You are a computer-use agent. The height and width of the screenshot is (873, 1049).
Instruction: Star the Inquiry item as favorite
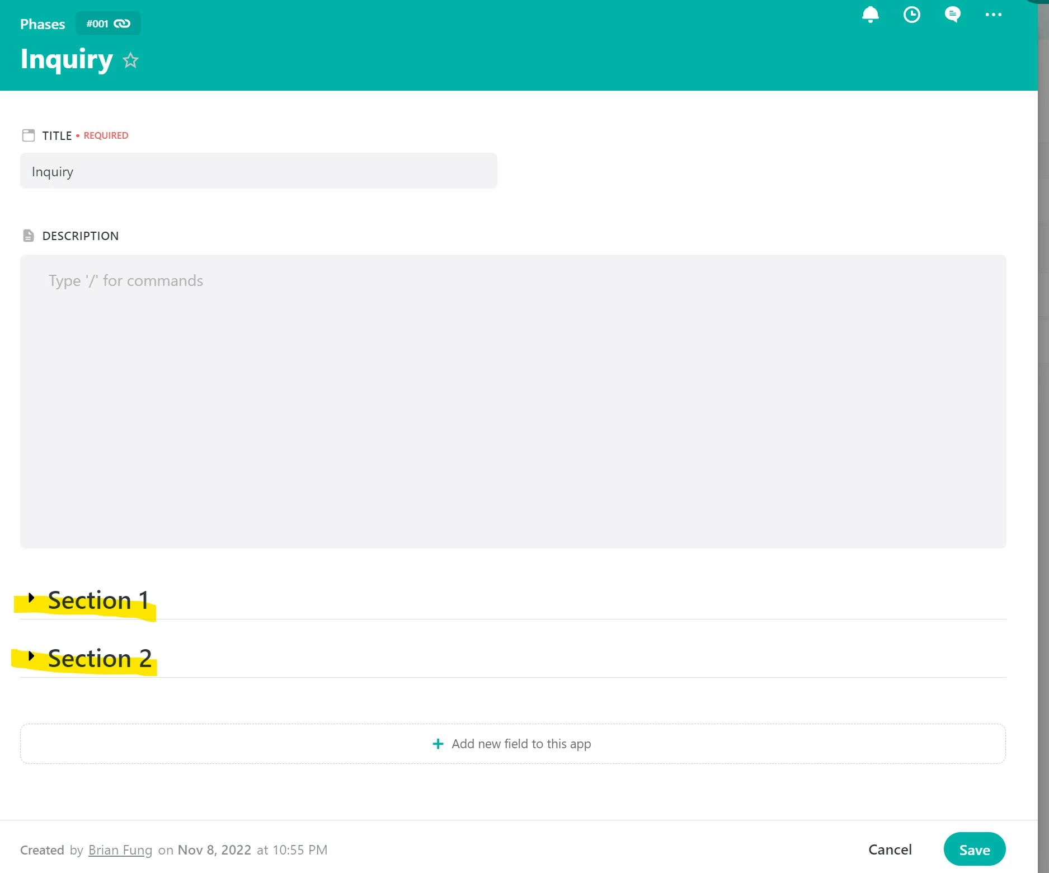130,60
